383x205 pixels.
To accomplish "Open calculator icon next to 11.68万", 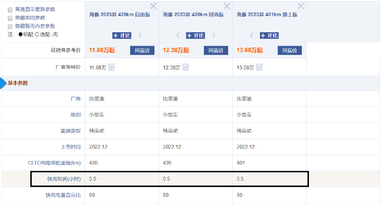I will tap(111, 67).
